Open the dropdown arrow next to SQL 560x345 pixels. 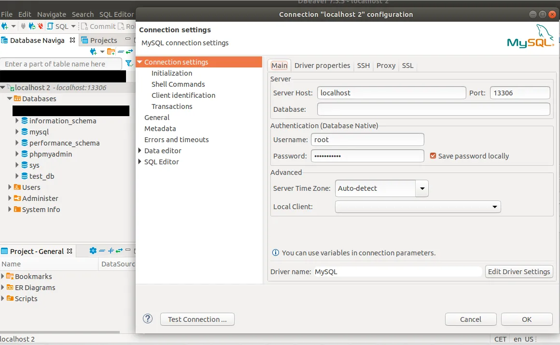click(x=73, y=26)
